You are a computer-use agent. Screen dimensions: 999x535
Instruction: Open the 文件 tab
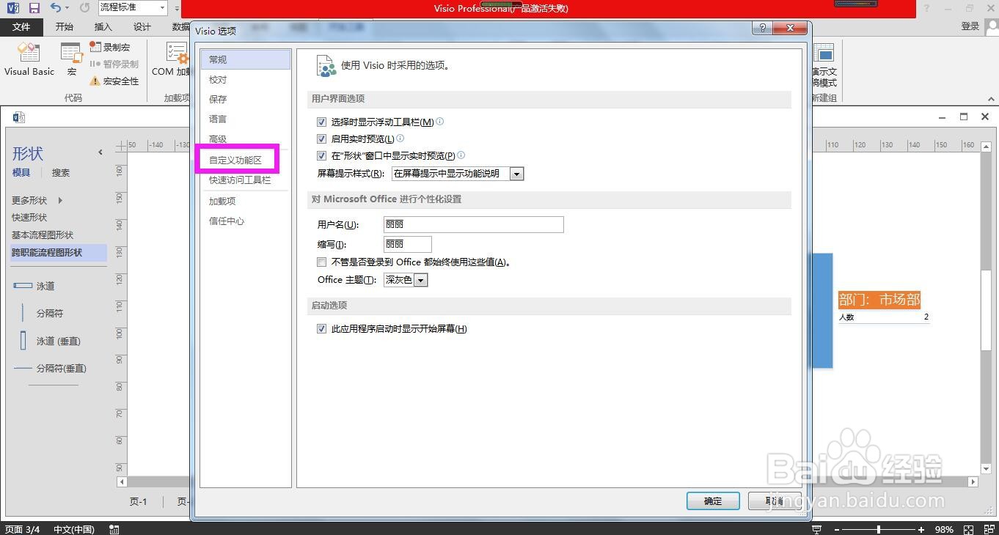click(21, 26)
